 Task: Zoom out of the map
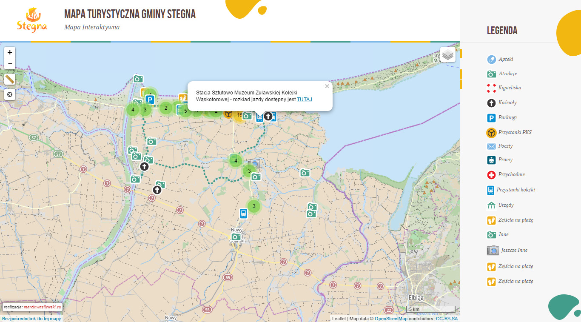[10, 64]
